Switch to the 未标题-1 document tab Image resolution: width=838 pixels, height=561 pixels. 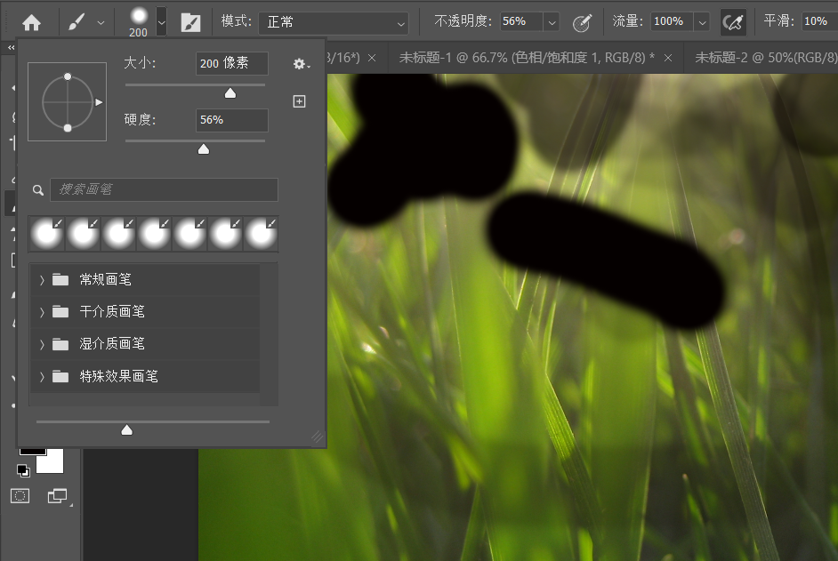(x=527, y=58)
